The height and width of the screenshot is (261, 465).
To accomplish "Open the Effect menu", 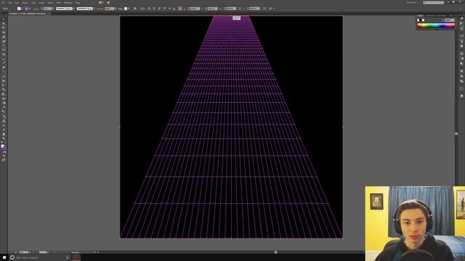I will tap(50, 3).
